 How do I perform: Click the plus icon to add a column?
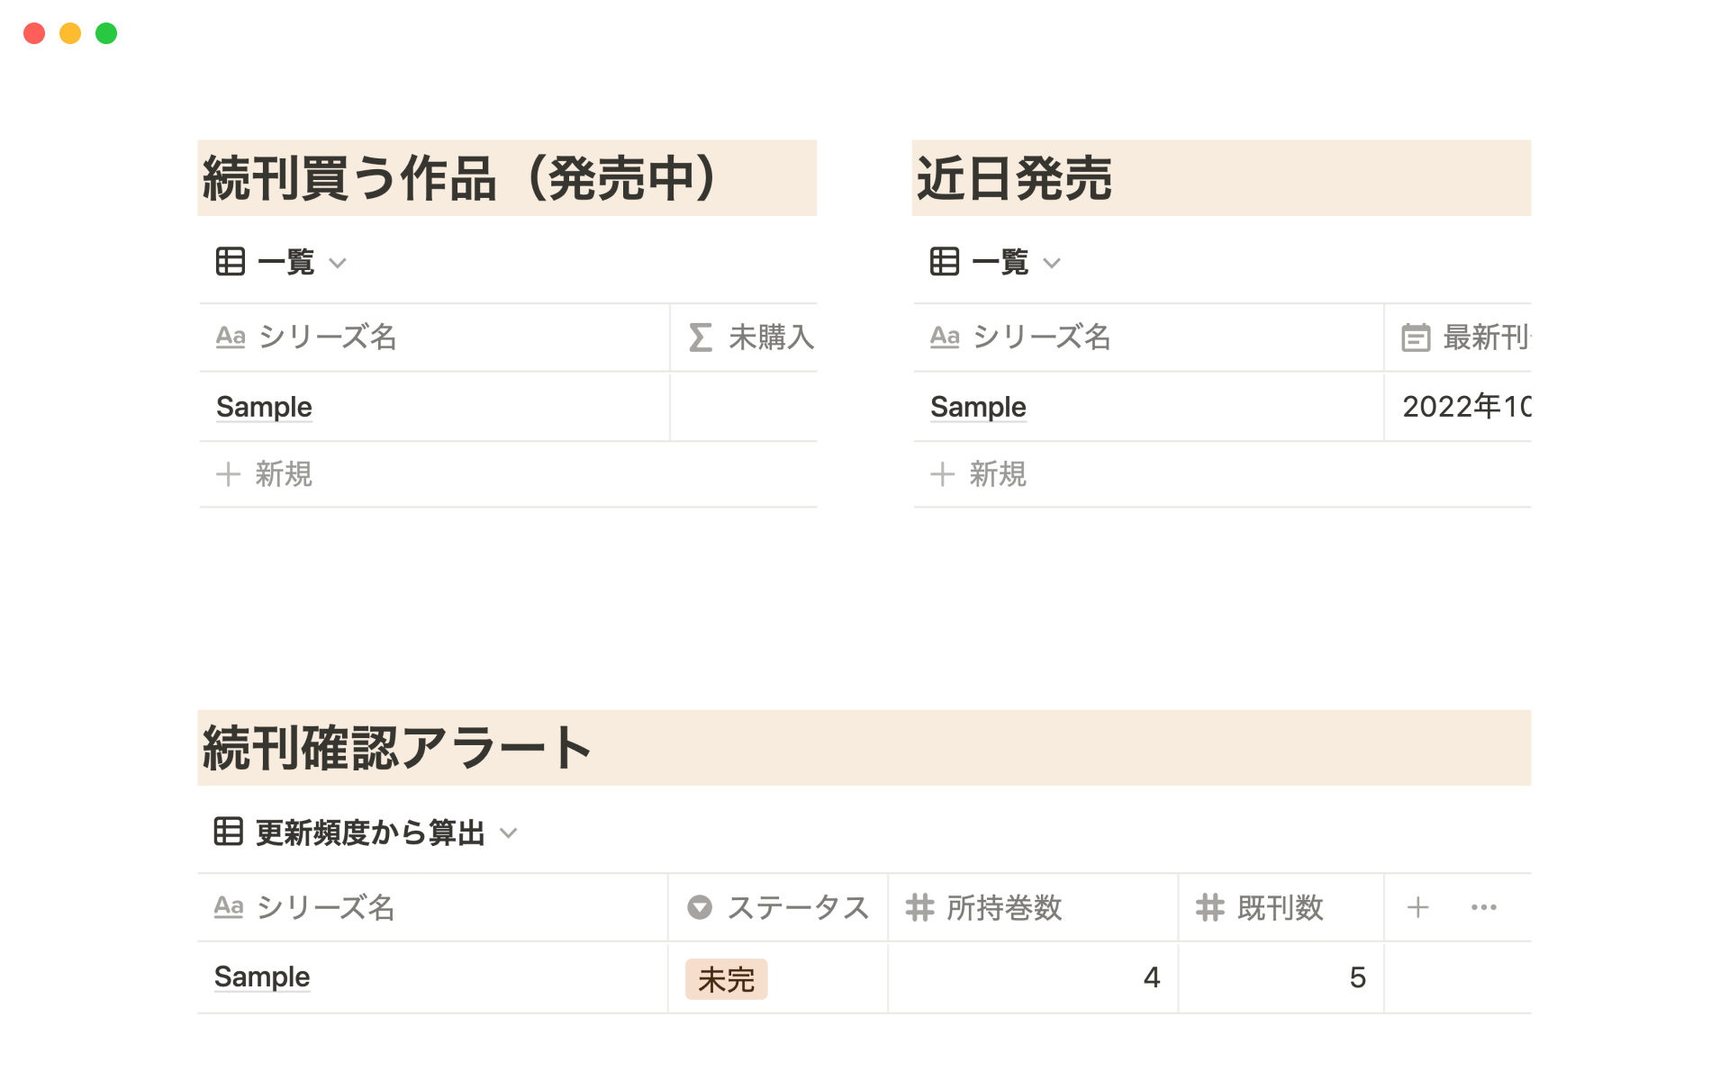[x=1417, y=907]
